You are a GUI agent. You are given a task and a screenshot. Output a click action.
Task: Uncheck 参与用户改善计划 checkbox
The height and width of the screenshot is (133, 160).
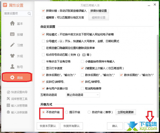pos(43,88)
